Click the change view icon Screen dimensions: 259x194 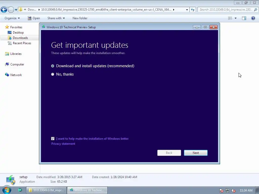point(230,18)
